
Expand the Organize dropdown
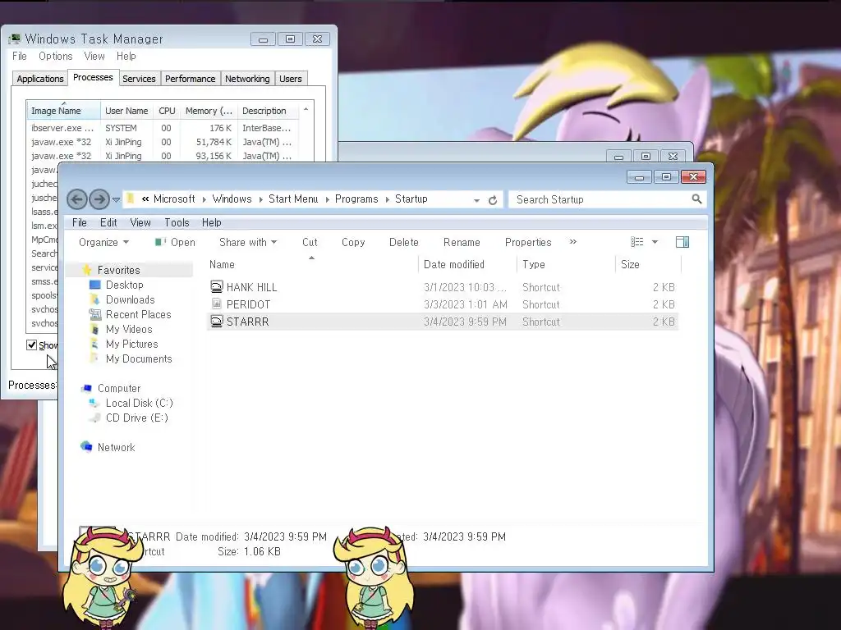coord(103,242)
